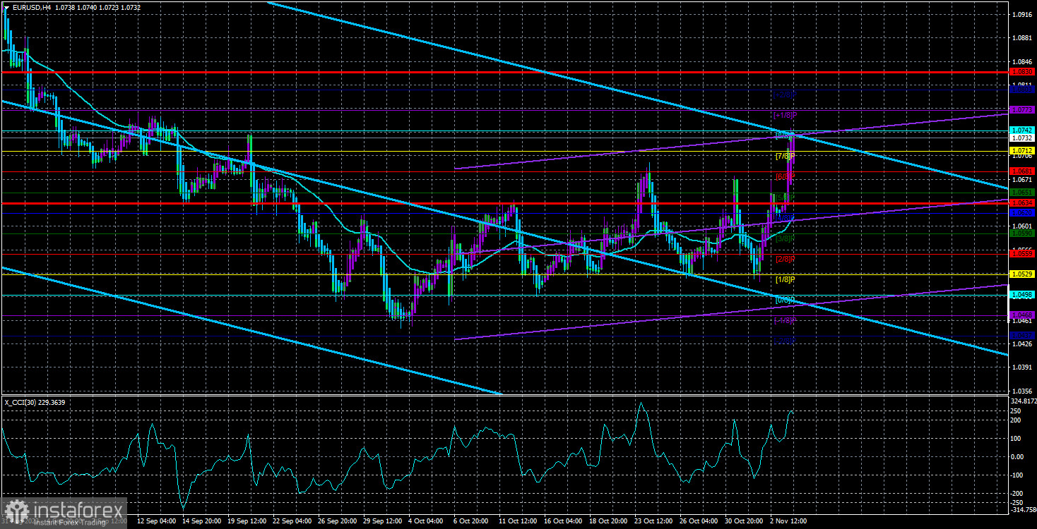Click the 4 Oct 04:00 time label
This screenshot has width=1037, height=529.
click(x=427, y=521)
